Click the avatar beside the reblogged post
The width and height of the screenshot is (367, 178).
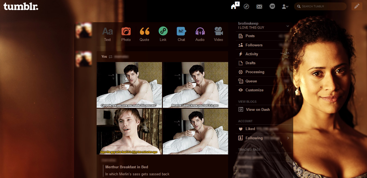[84, 59]
